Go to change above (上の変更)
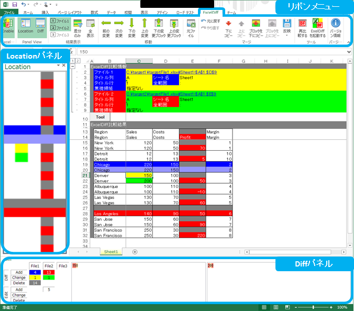 (x=145, y=28)
